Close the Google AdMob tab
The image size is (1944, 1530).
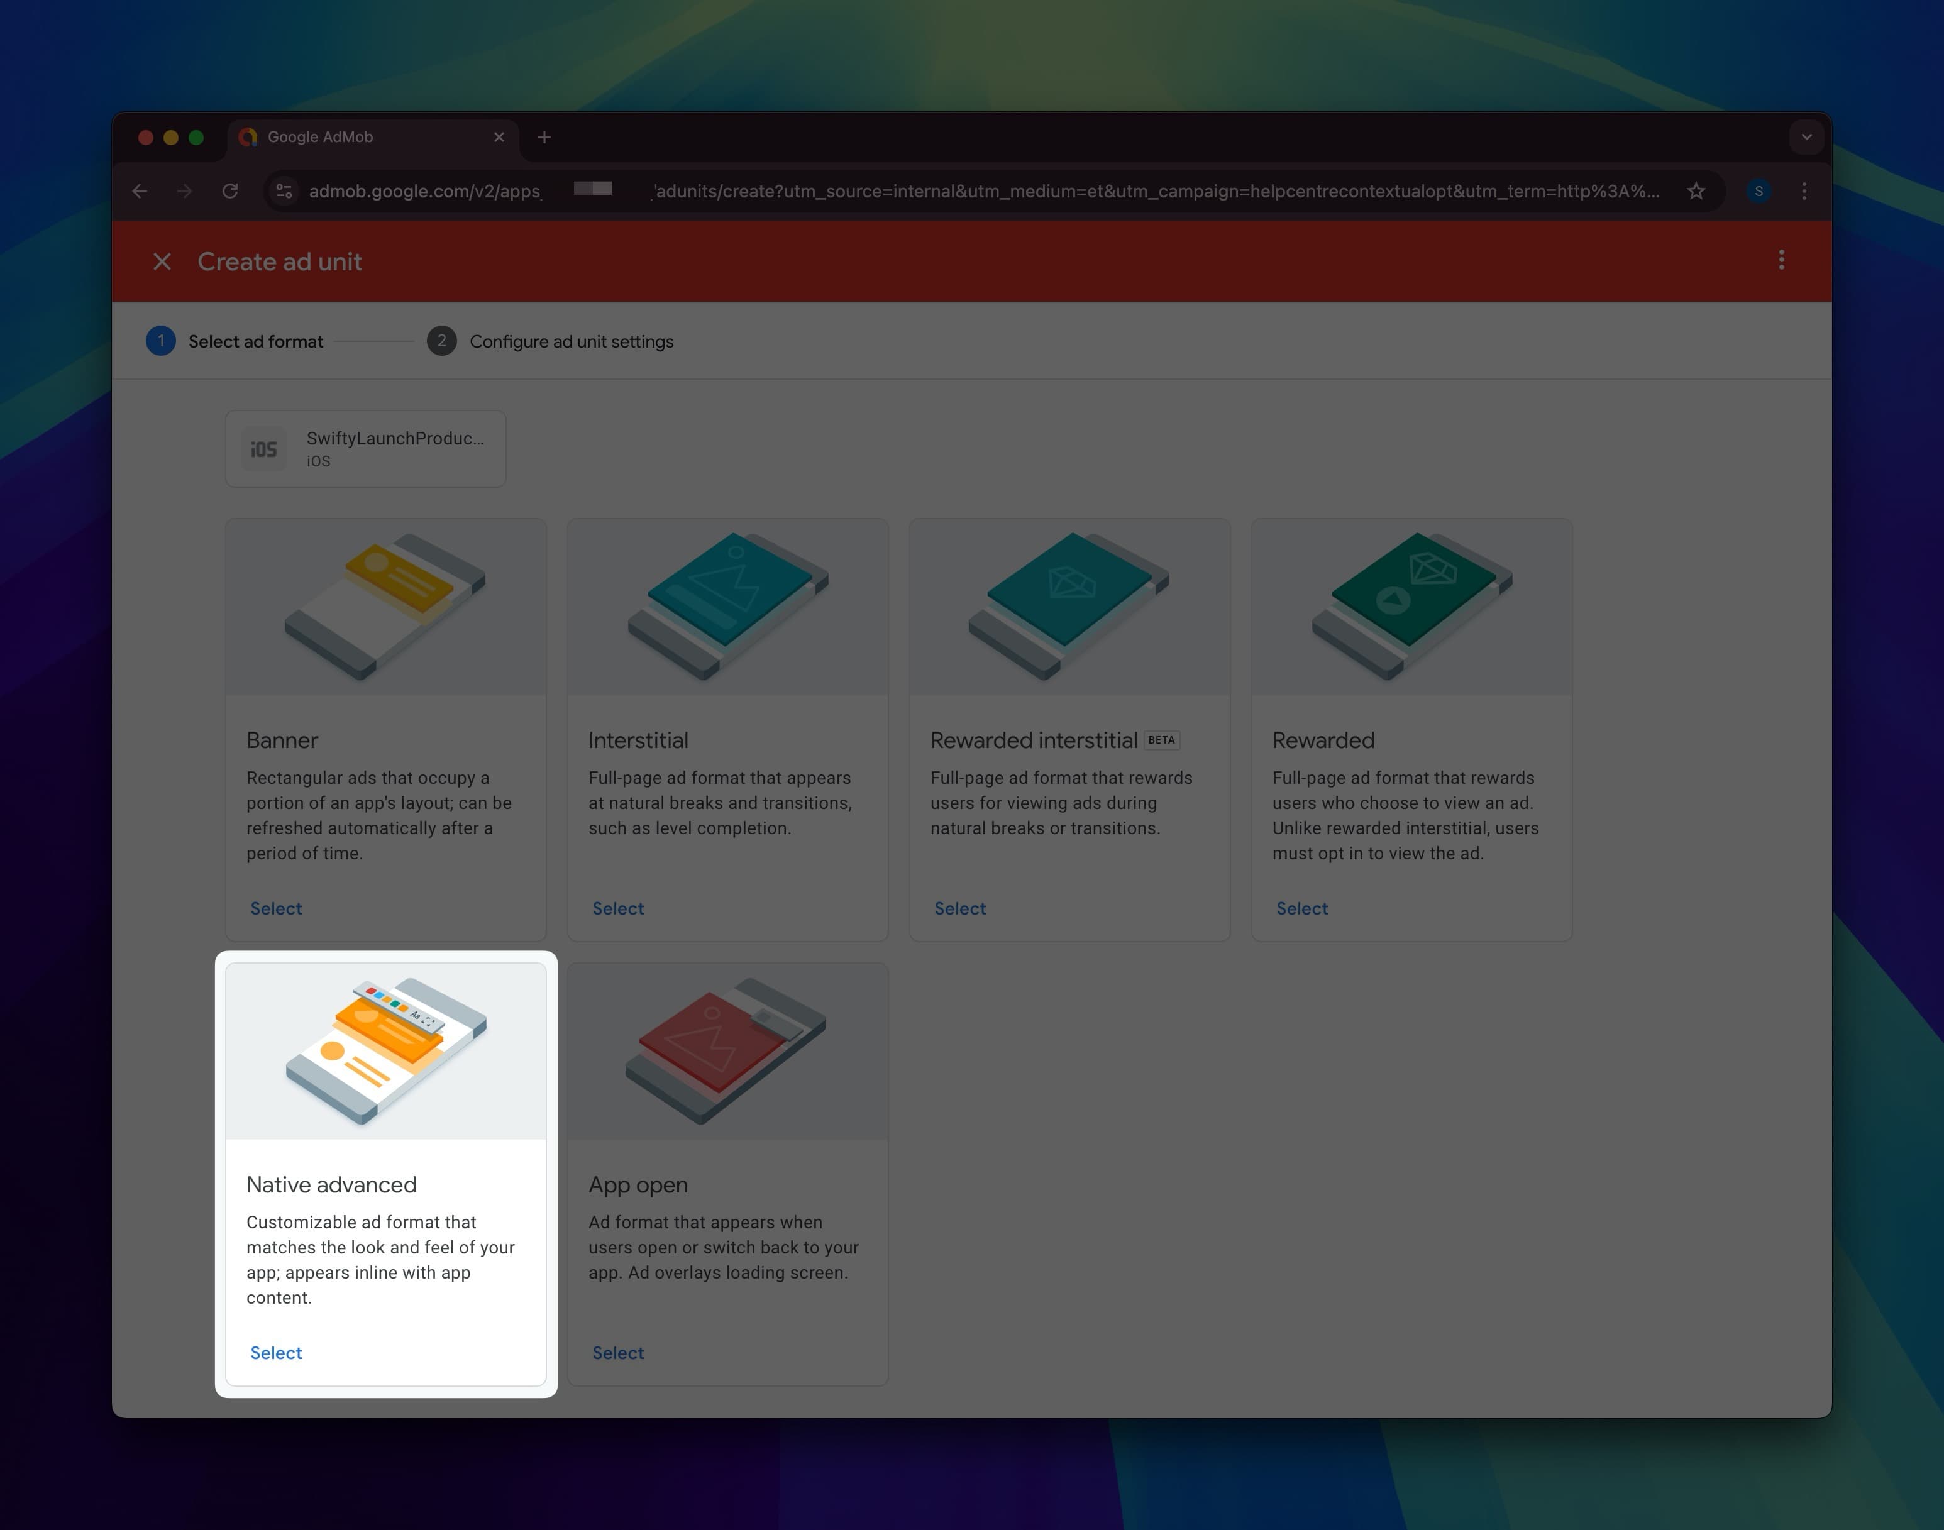point(499,137)
